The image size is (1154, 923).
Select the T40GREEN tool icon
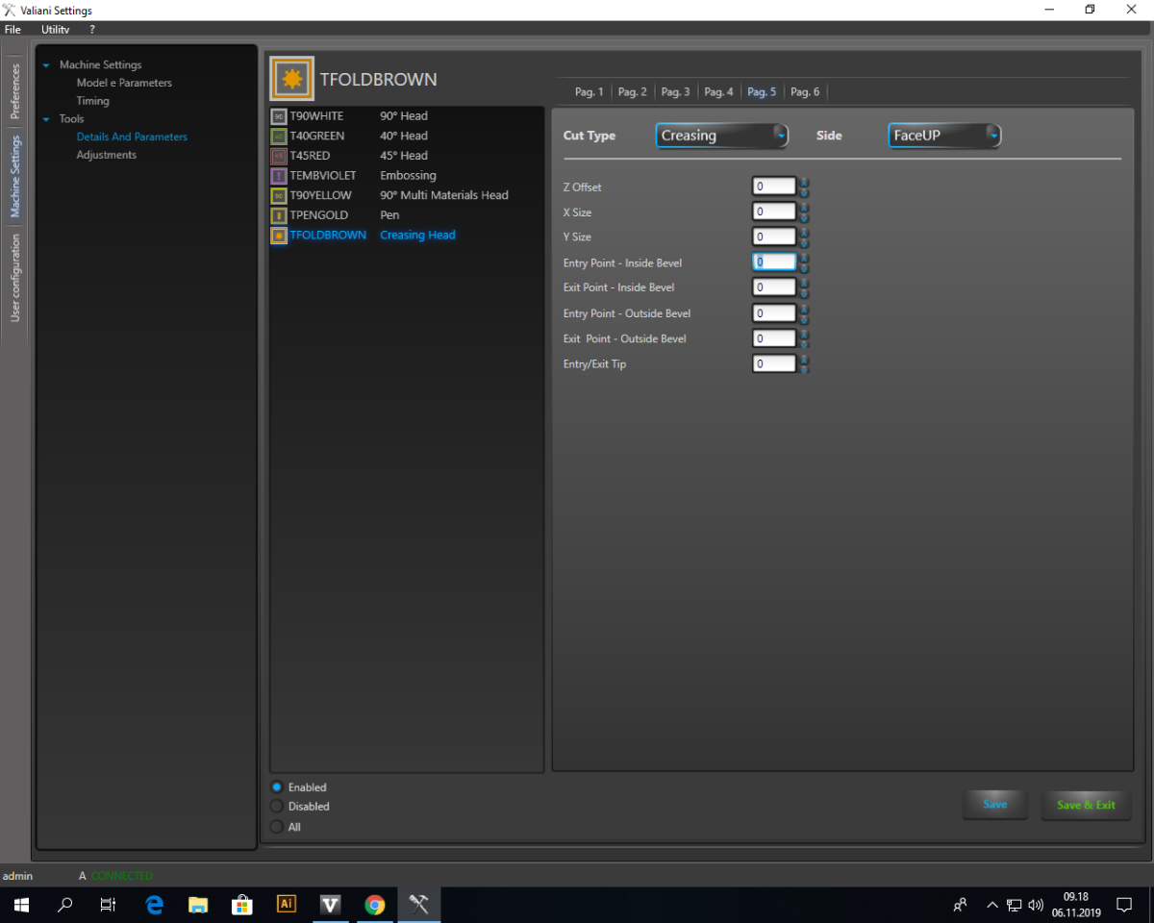click(x=279, y=137)
